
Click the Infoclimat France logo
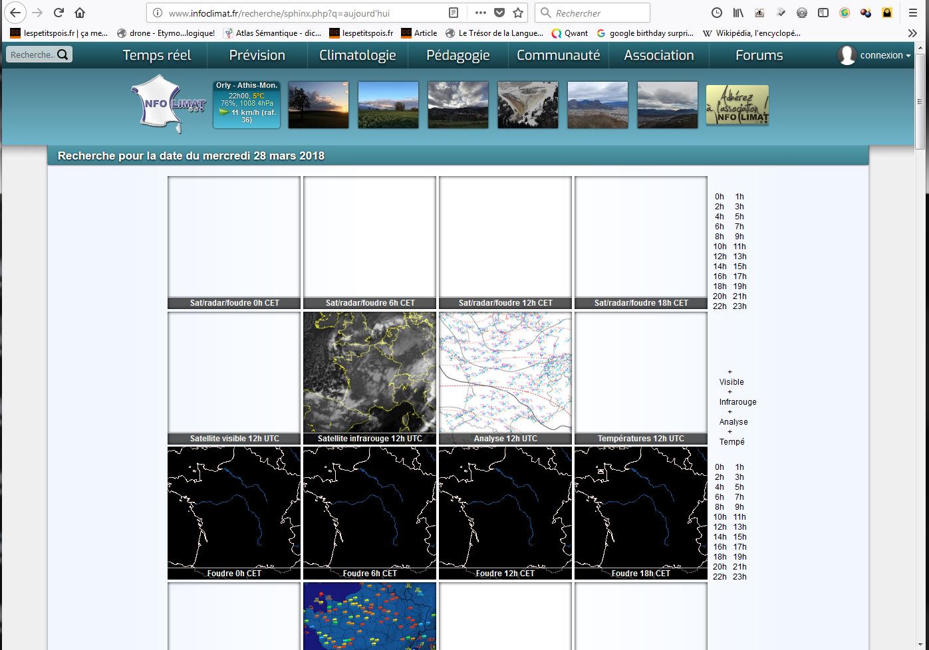(x=168, y=104)
